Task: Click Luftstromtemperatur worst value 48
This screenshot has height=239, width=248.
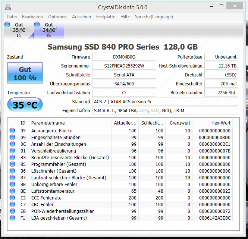Action: pyautogui.click(x=160, y=191)
